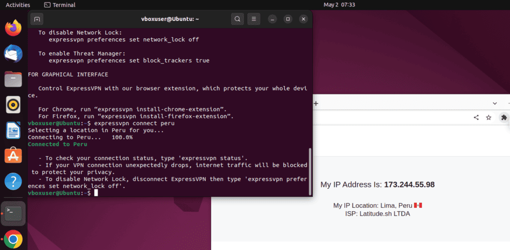
Task: Click the Peru flag icon
Action: 418,206
